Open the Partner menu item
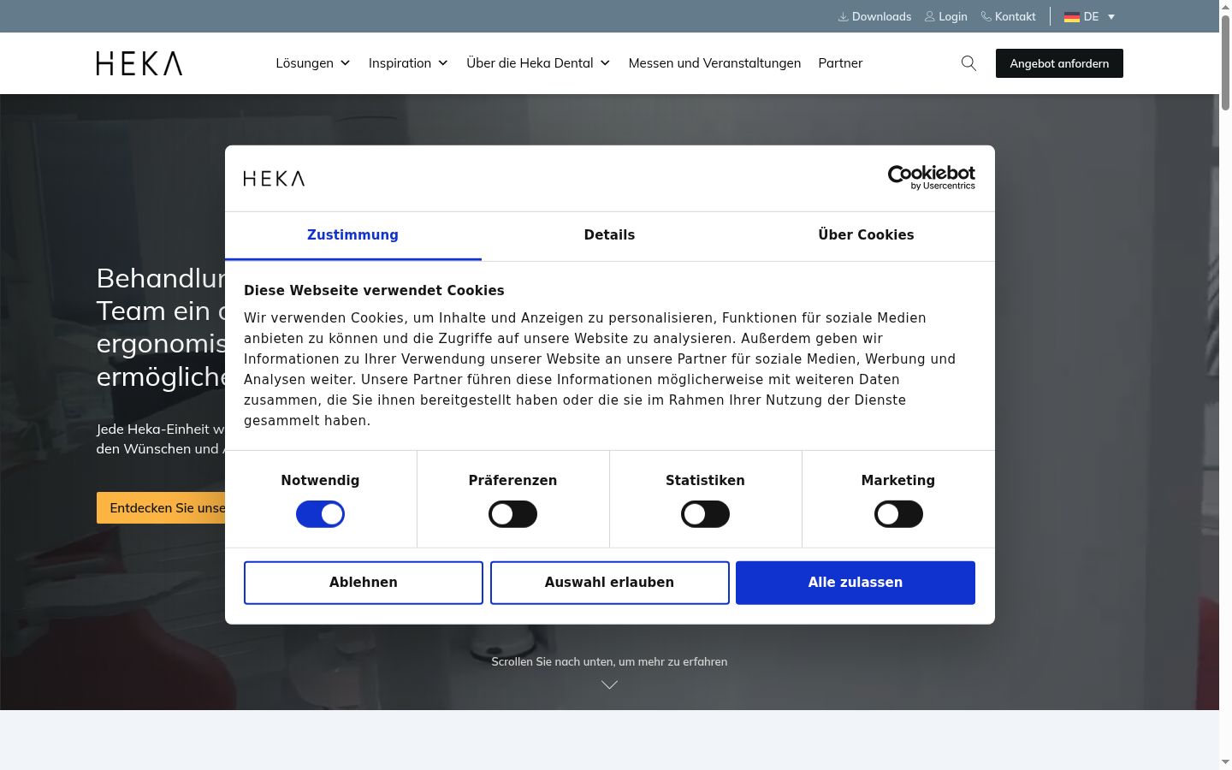Image resolution: width=1232 pixels, height=770 pixels. click(840, 63)
